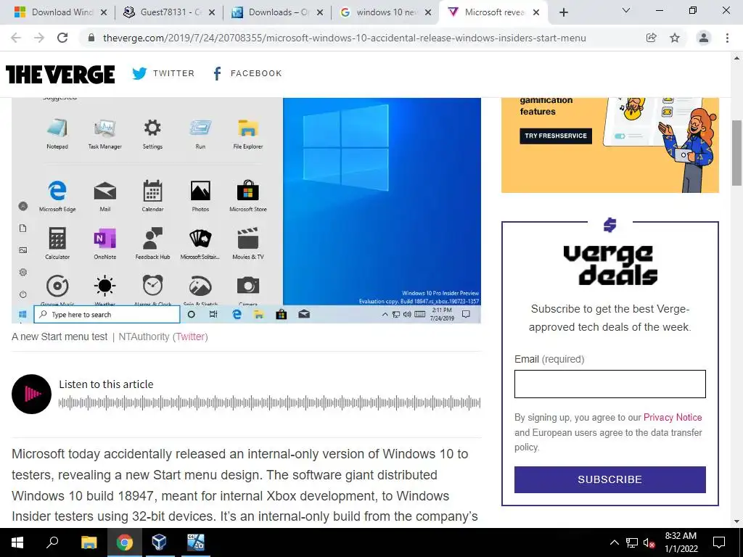743x557 pixels.
Task: Click the page vertical scrollbar thumb
Action: point(736,153)
